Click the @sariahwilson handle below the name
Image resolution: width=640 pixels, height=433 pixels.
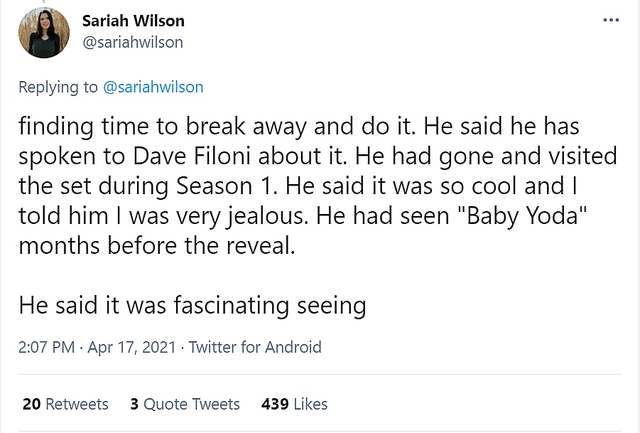point(133,43)
